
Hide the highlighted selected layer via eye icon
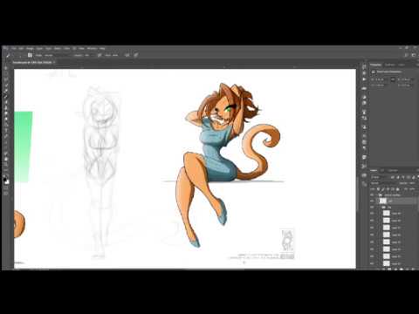(373, 201)
